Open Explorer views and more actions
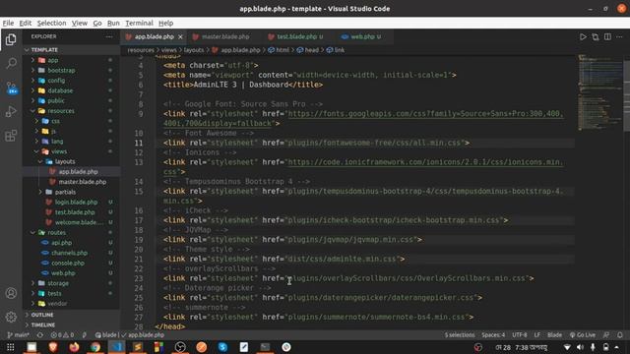 [109, 36]
